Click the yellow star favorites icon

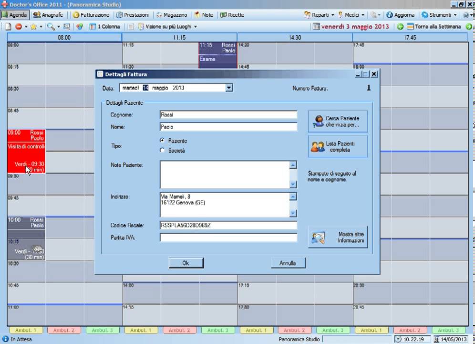(x=33, y=27)
